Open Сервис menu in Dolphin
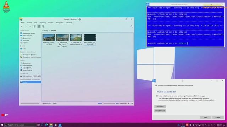The image size is (227, 127). (x=51, y=23)
